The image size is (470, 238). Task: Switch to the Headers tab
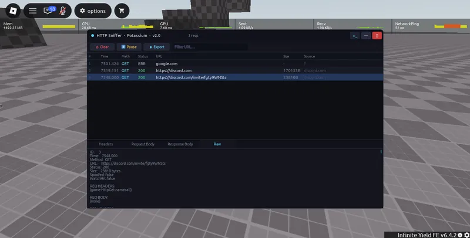click(x=106, y=144)
